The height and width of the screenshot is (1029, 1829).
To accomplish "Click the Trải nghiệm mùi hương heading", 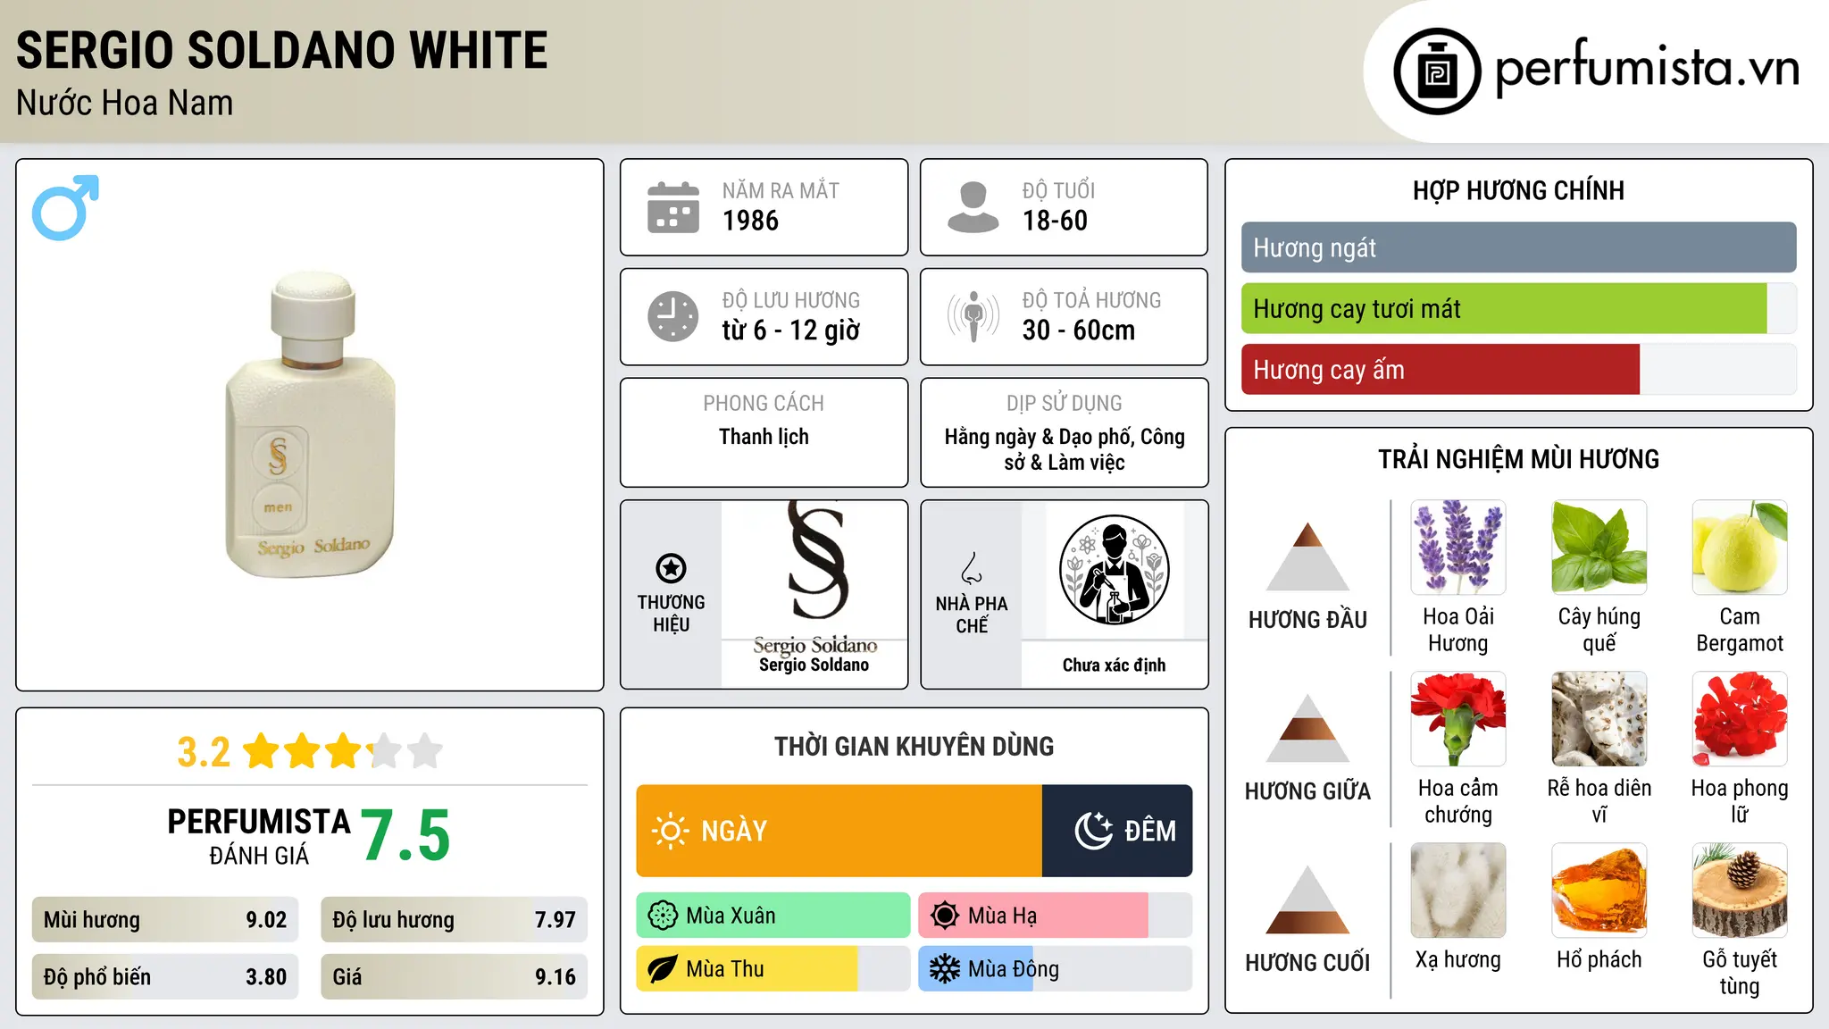I will point(1518,459).
